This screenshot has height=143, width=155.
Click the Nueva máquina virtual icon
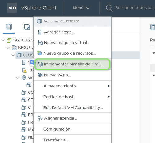[40, 43]
